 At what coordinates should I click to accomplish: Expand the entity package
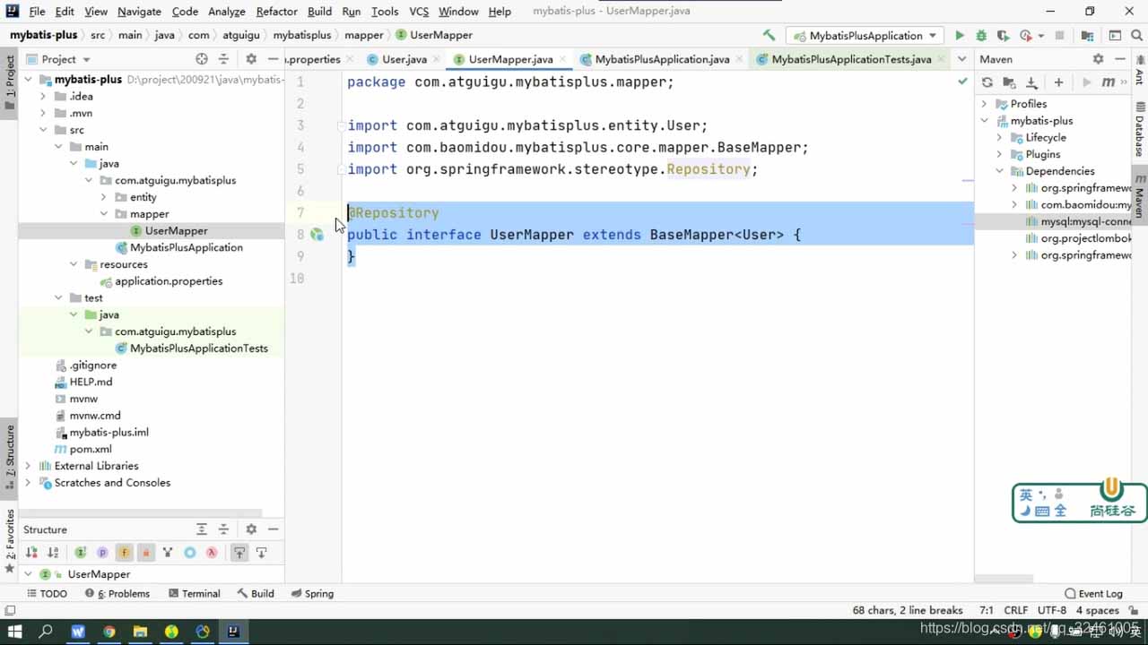[x=104, y=197]
